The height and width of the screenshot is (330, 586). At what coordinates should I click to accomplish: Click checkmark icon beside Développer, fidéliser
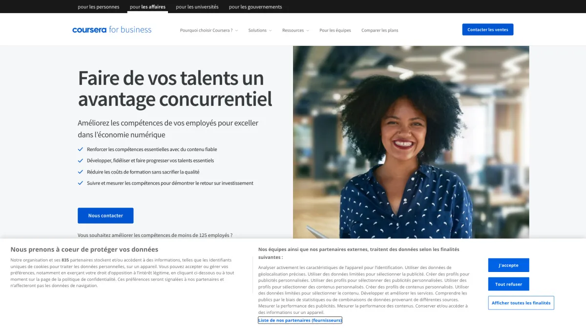(x=81, y=160)
